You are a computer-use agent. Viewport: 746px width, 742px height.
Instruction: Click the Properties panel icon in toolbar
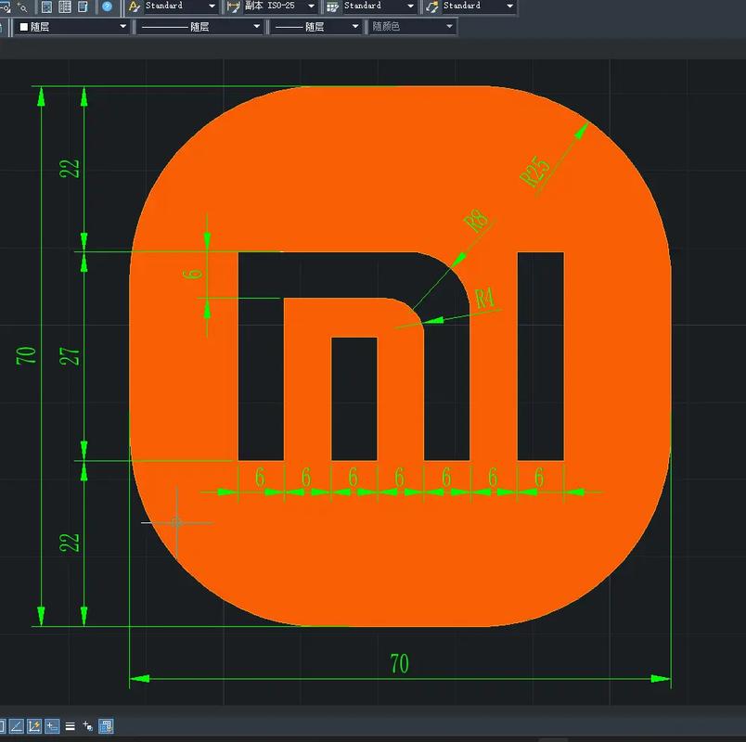46,6
